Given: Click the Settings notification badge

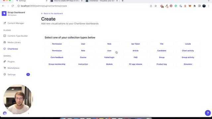Looking at the screenshot, I should [28, 74].
